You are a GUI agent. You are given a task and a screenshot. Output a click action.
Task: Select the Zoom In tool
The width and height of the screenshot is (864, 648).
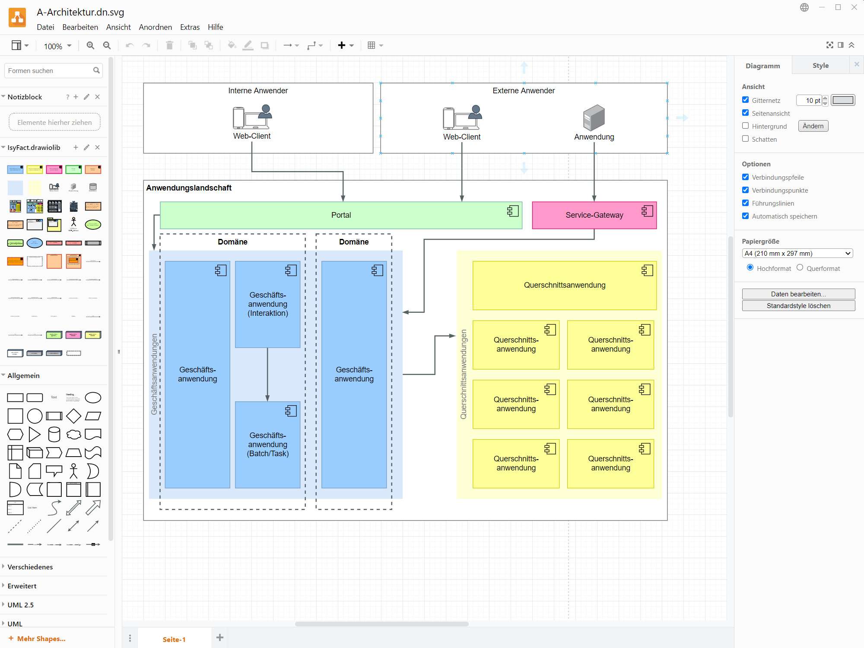click(90, 45)
